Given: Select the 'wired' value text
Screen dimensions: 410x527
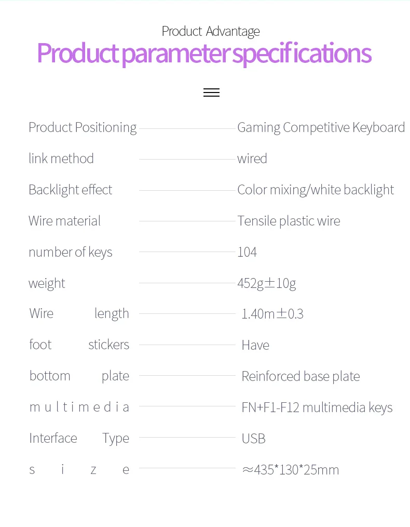Looking at the screenshot, I should click(x=252, y=159).
